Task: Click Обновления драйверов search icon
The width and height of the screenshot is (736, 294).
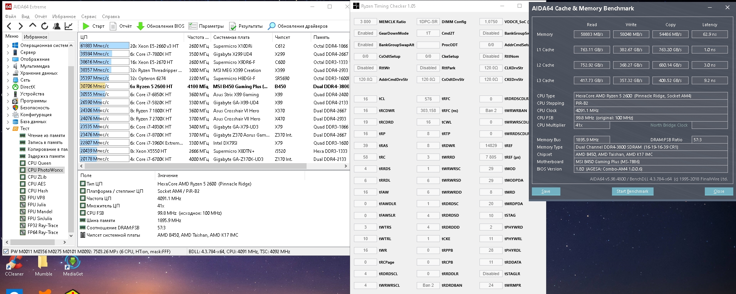Action: coord(272,26)
